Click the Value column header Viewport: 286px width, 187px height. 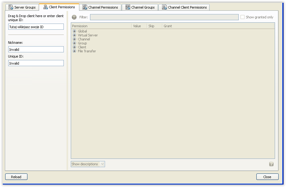(x=139, y=26)
